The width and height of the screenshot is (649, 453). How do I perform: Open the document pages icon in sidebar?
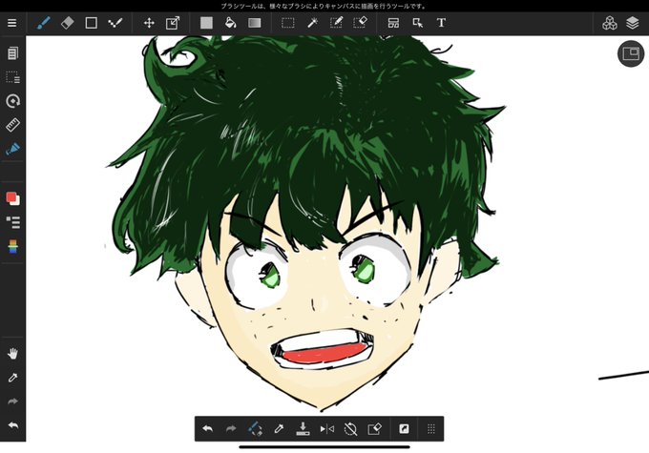12,53
